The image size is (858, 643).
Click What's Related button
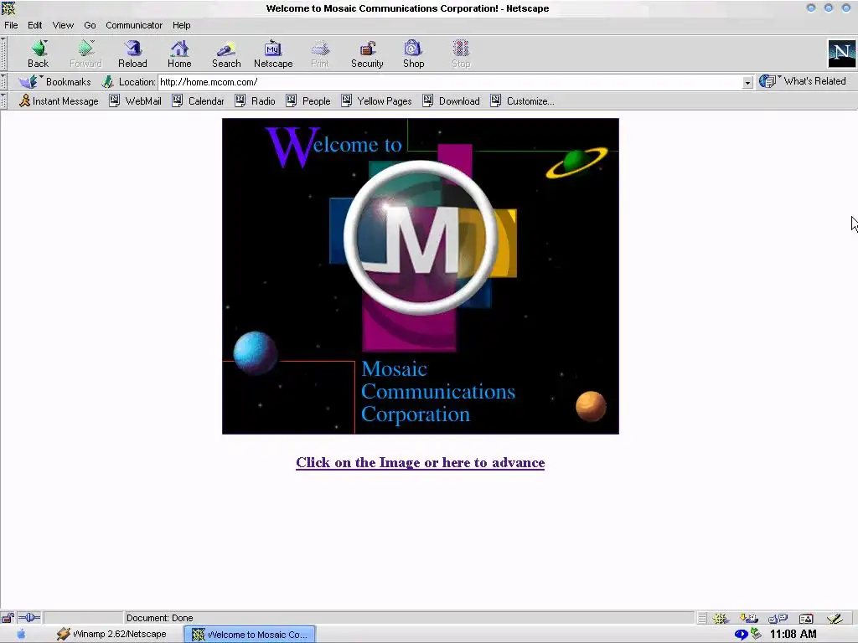[802, 81]
